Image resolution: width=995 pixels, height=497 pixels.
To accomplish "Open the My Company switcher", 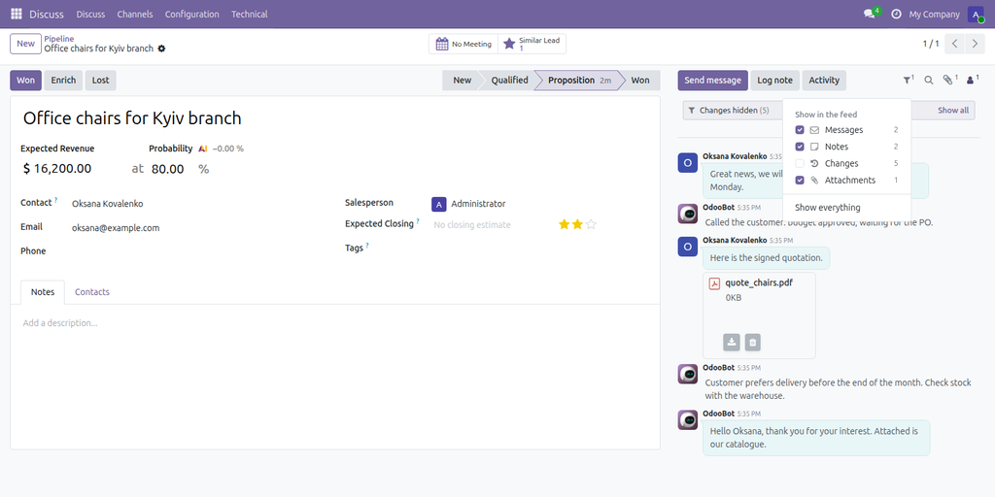I will [x=934, y=14].
